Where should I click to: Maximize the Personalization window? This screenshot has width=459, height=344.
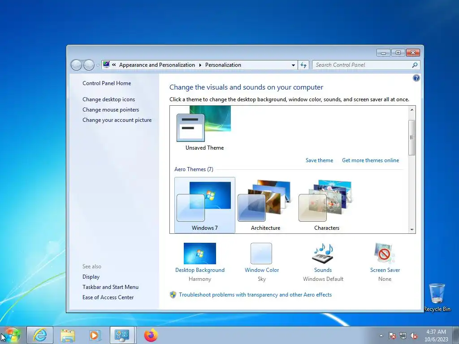click(x=398, y=53)
